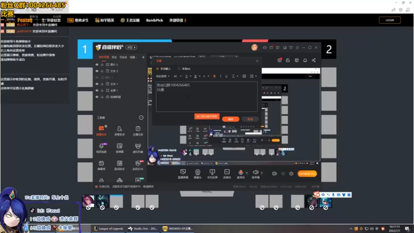Click the LOGIN button
This screenshot has width=414, height=233.
click(x=390, y=20)
